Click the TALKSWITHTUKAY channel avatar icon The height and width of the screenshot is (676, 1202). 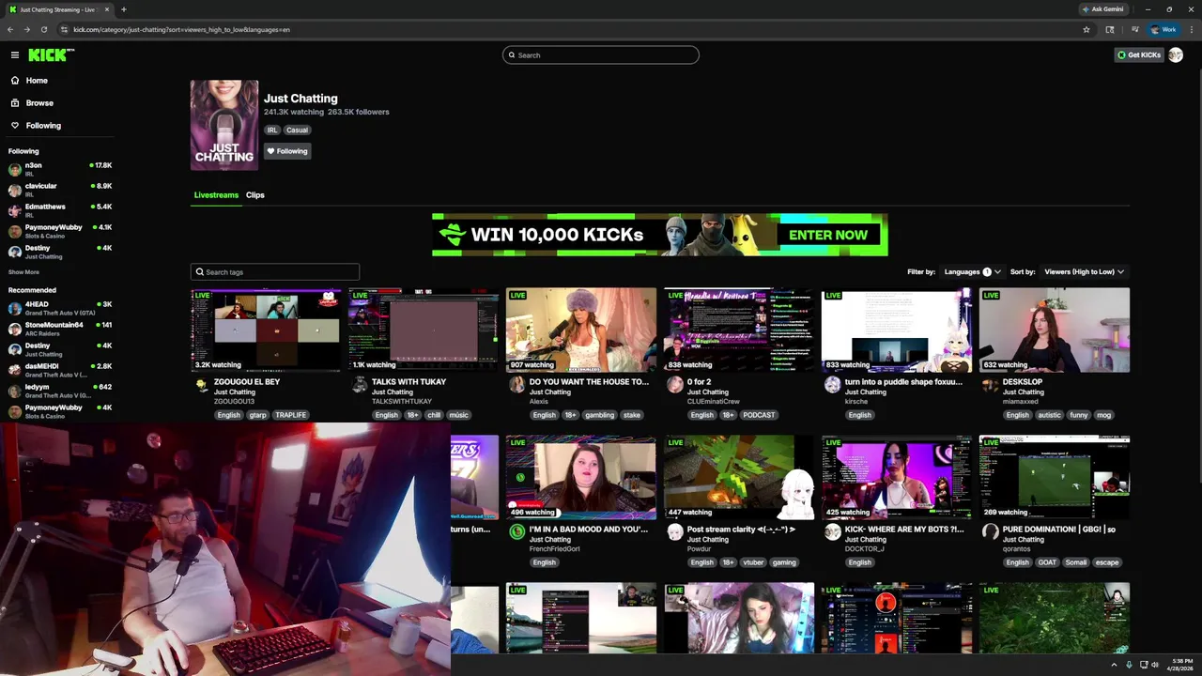pyautogui.click(x=359, y=385)
